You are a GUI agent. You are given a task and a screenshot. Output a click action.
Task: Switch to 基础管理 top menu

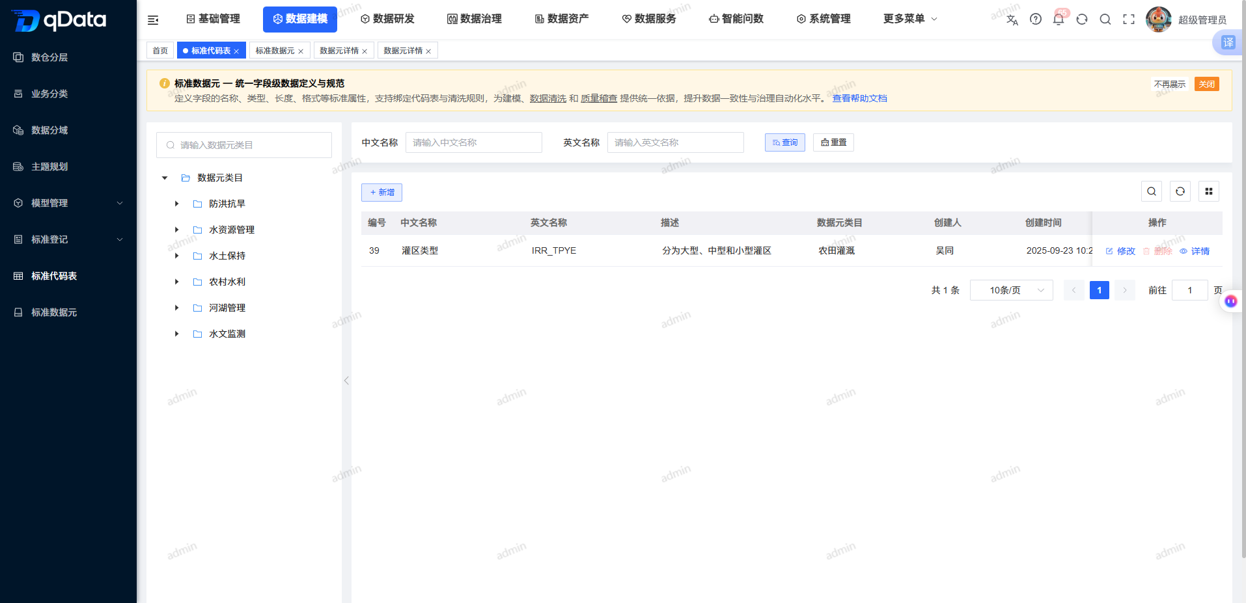[213, 19]
